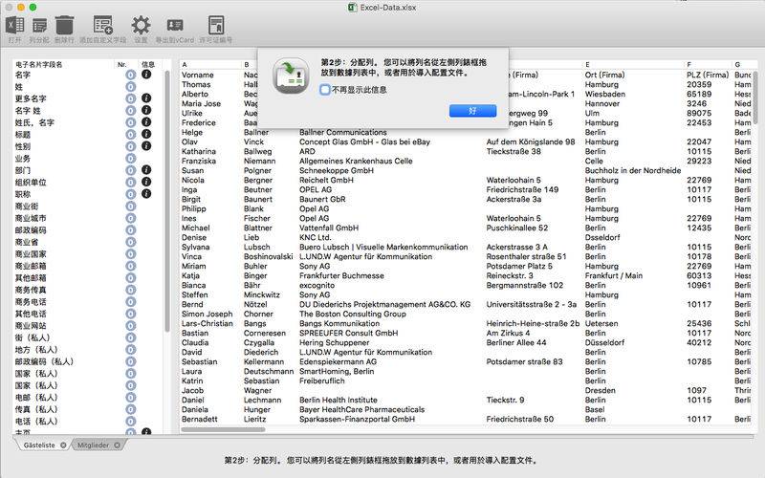Click Nr. badge beside 商业城市
The width and height of the screenshot is (765, 478).
pos(131,218)
